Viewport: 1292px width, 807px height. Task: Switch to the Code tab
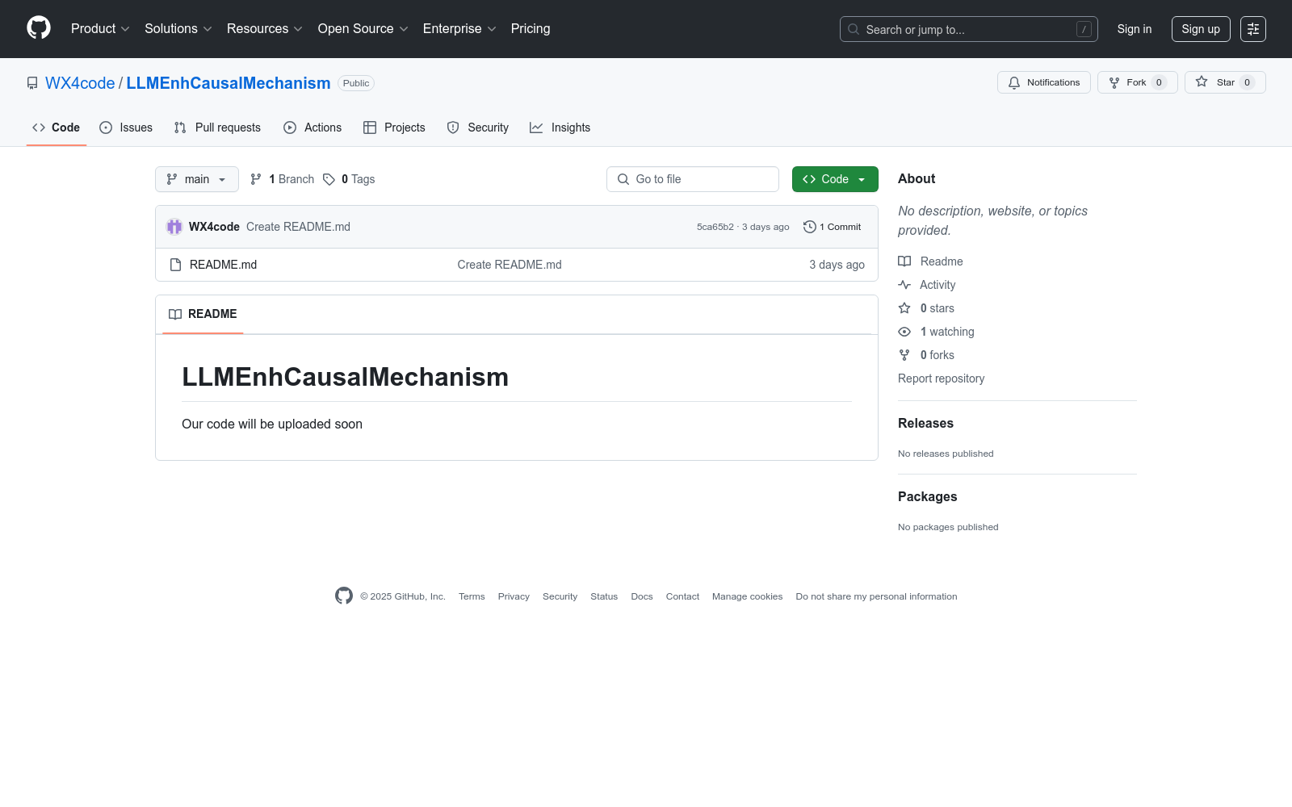57,128
